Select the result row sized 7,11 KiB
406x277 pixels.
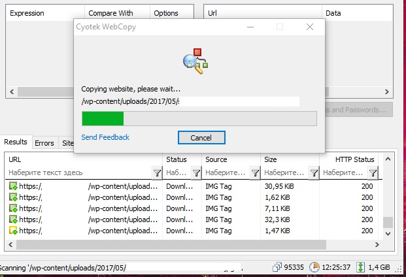[x=192, y=208]
